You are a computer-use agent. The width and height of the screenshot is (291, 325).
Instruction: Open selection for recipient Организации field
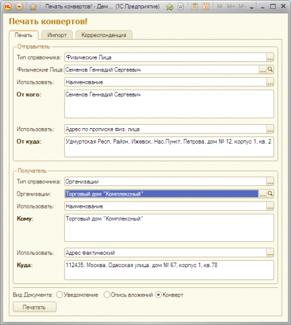[262, 194]
